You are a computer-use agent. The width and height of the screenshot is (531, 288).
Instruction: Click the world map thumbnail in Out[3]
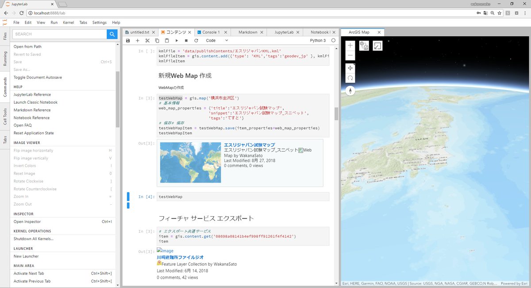pos(190,163)
